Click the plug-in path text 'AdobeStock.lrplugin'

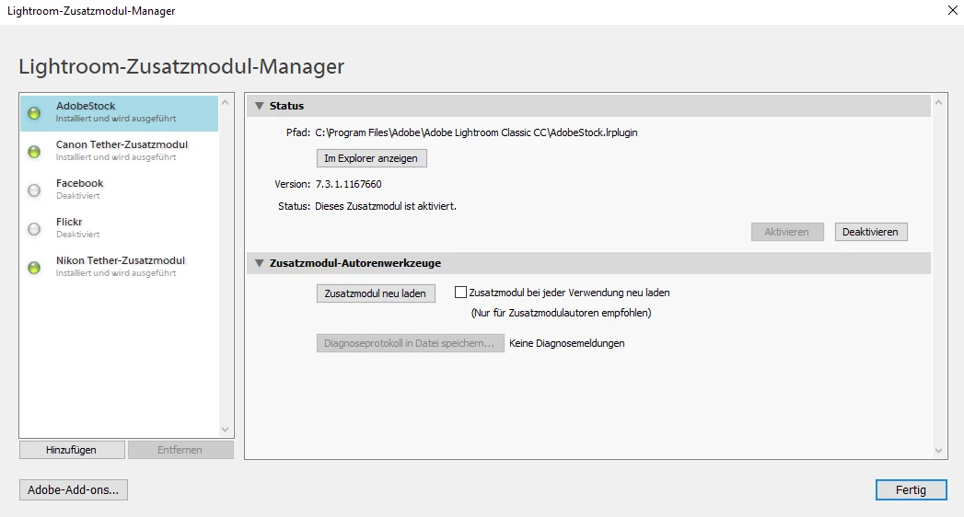[x=593, y=132]
